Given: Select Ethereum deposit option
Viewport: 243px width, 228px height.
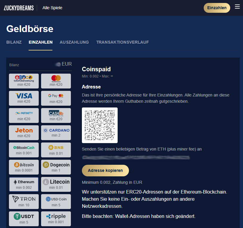Looking at the screenshot, I should click(24, 184).
